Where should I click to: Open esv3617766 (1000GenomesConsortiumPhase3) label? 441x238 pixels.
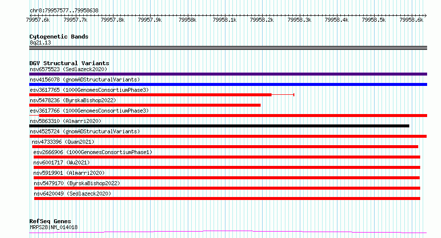pos(89,111)
